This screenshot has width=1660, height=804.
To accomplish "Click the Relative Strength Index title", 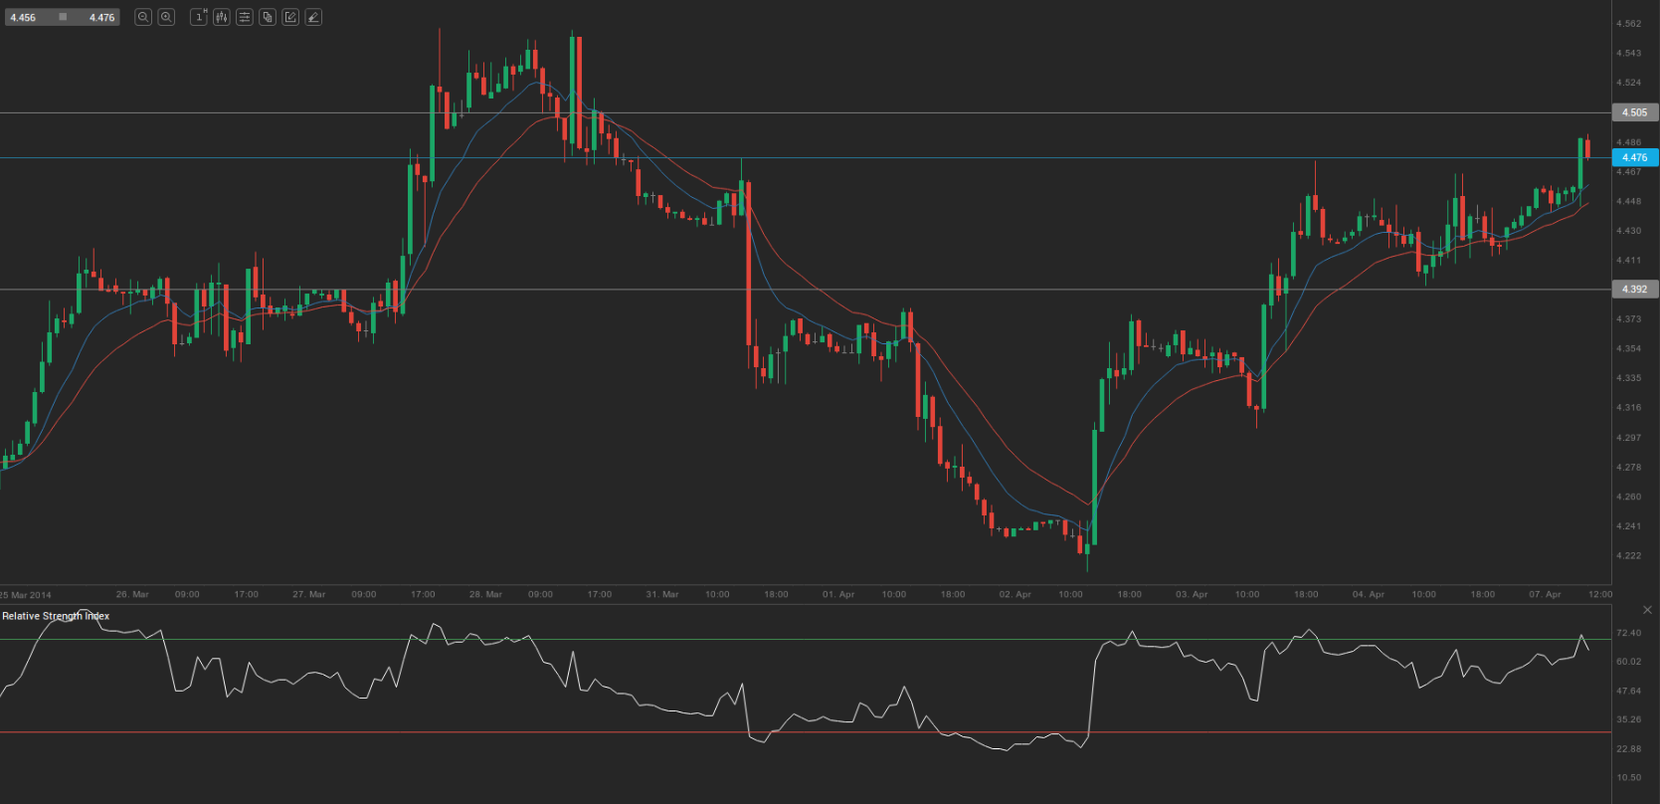I will point(56,616).
